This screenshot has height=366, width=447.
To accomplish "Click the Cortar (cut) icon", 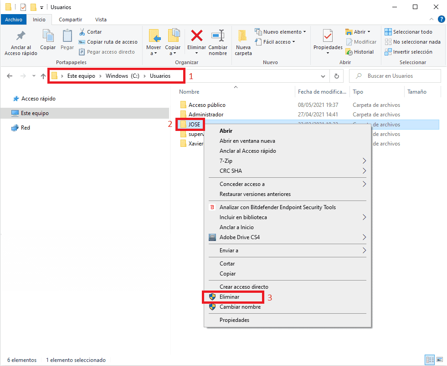I will click(82, 32).
